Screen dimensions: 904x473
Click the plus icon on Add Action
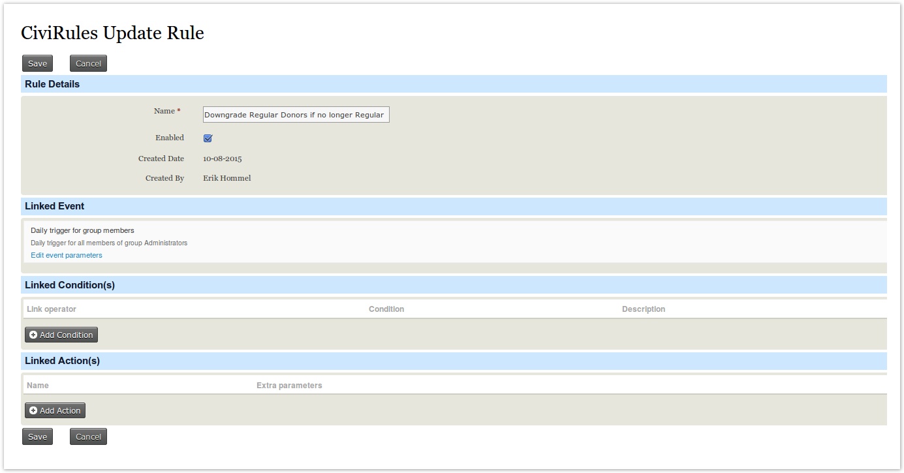[x=33, y=410]
